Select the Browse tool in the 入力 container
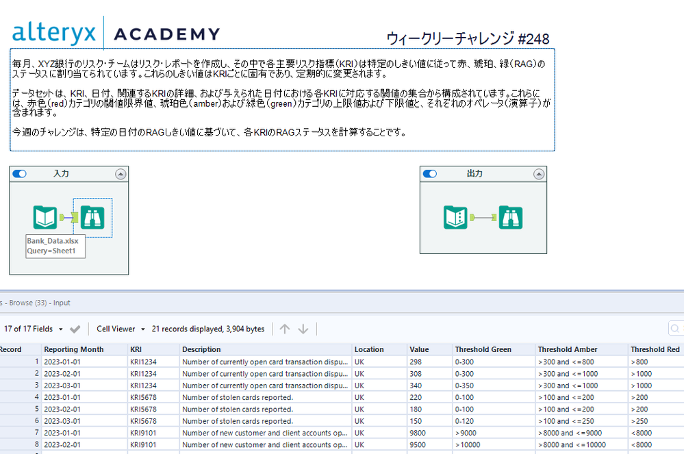 [92, 217]
